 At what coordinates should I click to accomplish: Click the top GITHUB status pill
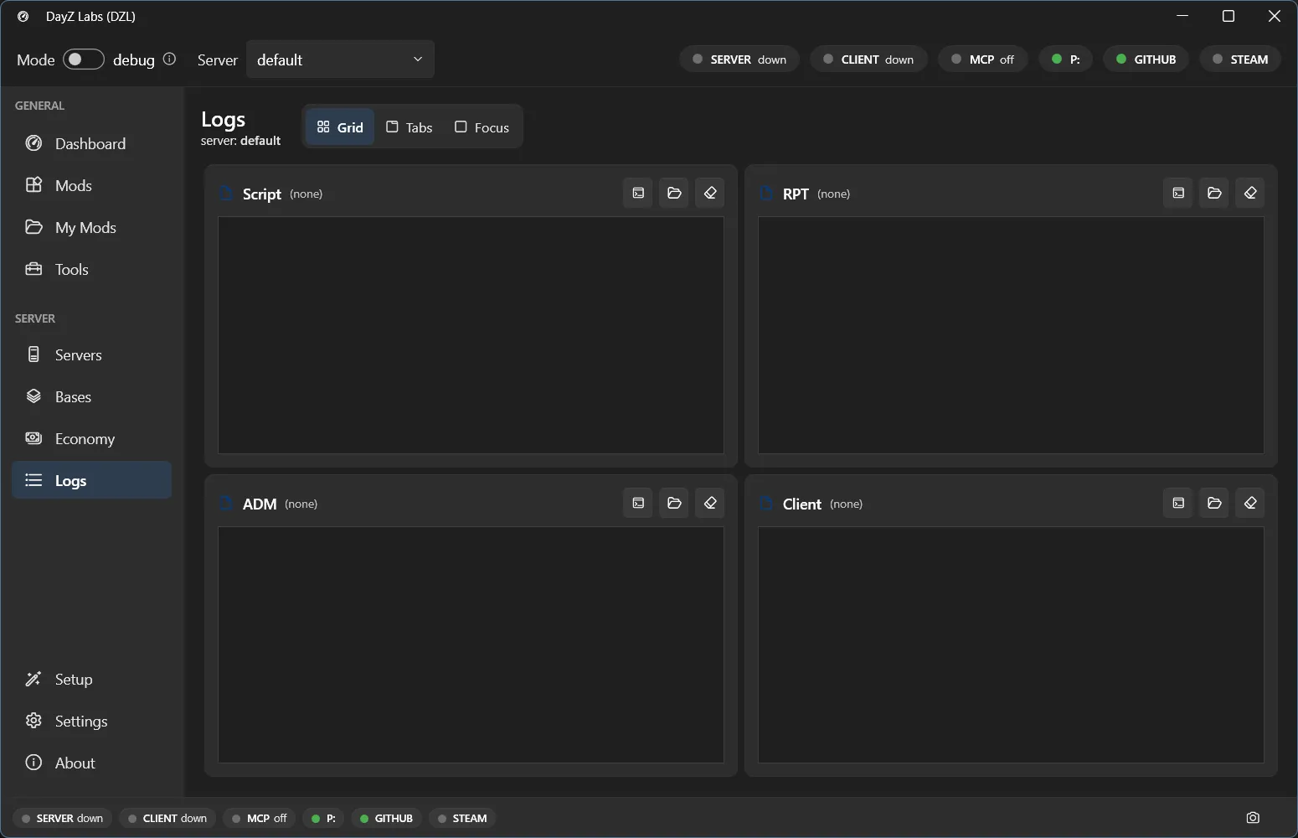(1146, 59)
